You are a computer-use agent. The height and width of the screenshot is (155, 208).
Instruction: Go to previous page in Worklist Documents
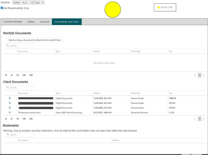(195, 75)
